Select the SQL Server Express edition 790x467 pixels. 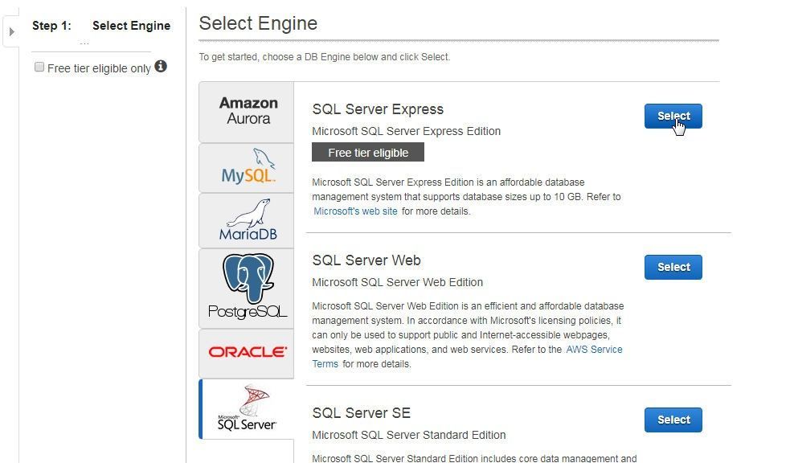673,117
